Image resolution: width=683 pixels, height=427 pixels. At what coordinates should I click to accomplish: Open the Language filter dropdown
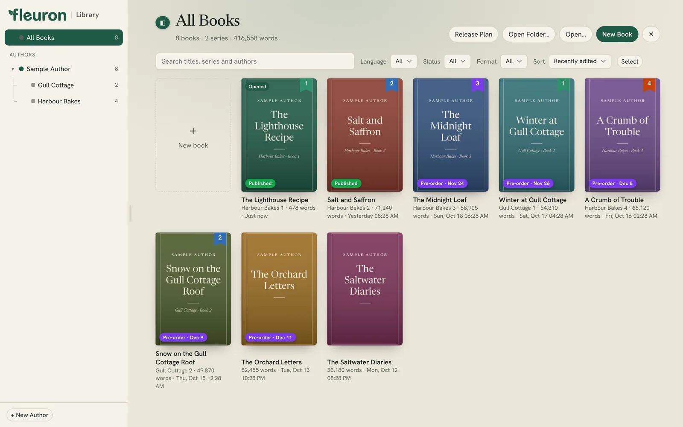[403, 61]
